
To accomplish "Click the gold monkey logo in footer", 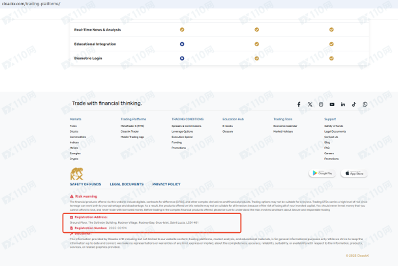I will click(x=77, y=174).
